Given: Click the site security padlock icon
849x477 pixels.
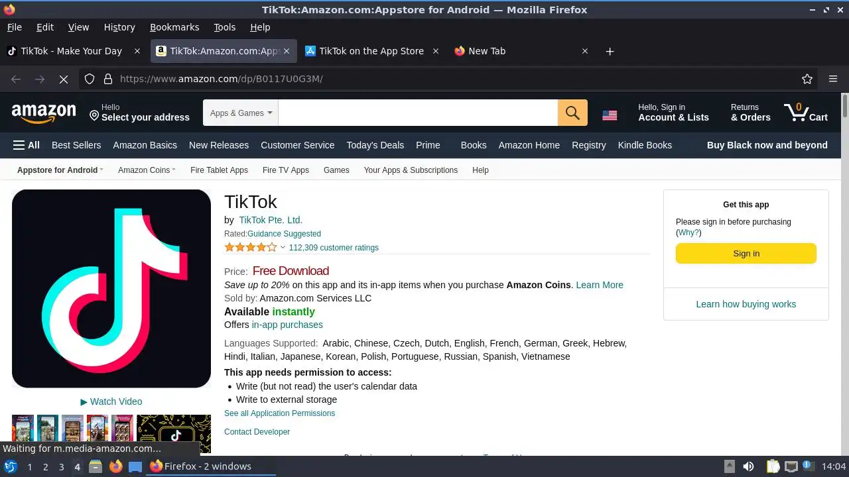Looking at the screenshot, I should click(108, 79).
